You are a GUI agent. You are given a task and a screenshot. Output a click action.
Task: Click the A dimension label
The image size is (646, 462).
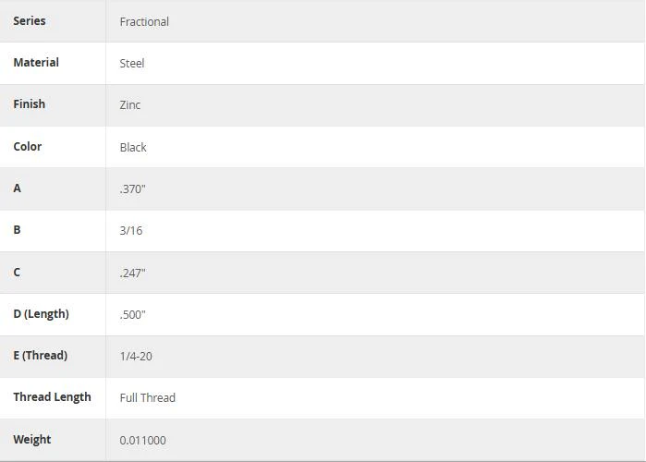tap(17, 188)
